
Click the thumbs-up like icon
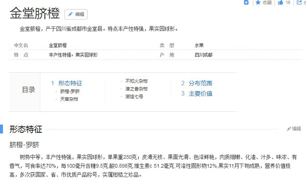tap(281, 2)
